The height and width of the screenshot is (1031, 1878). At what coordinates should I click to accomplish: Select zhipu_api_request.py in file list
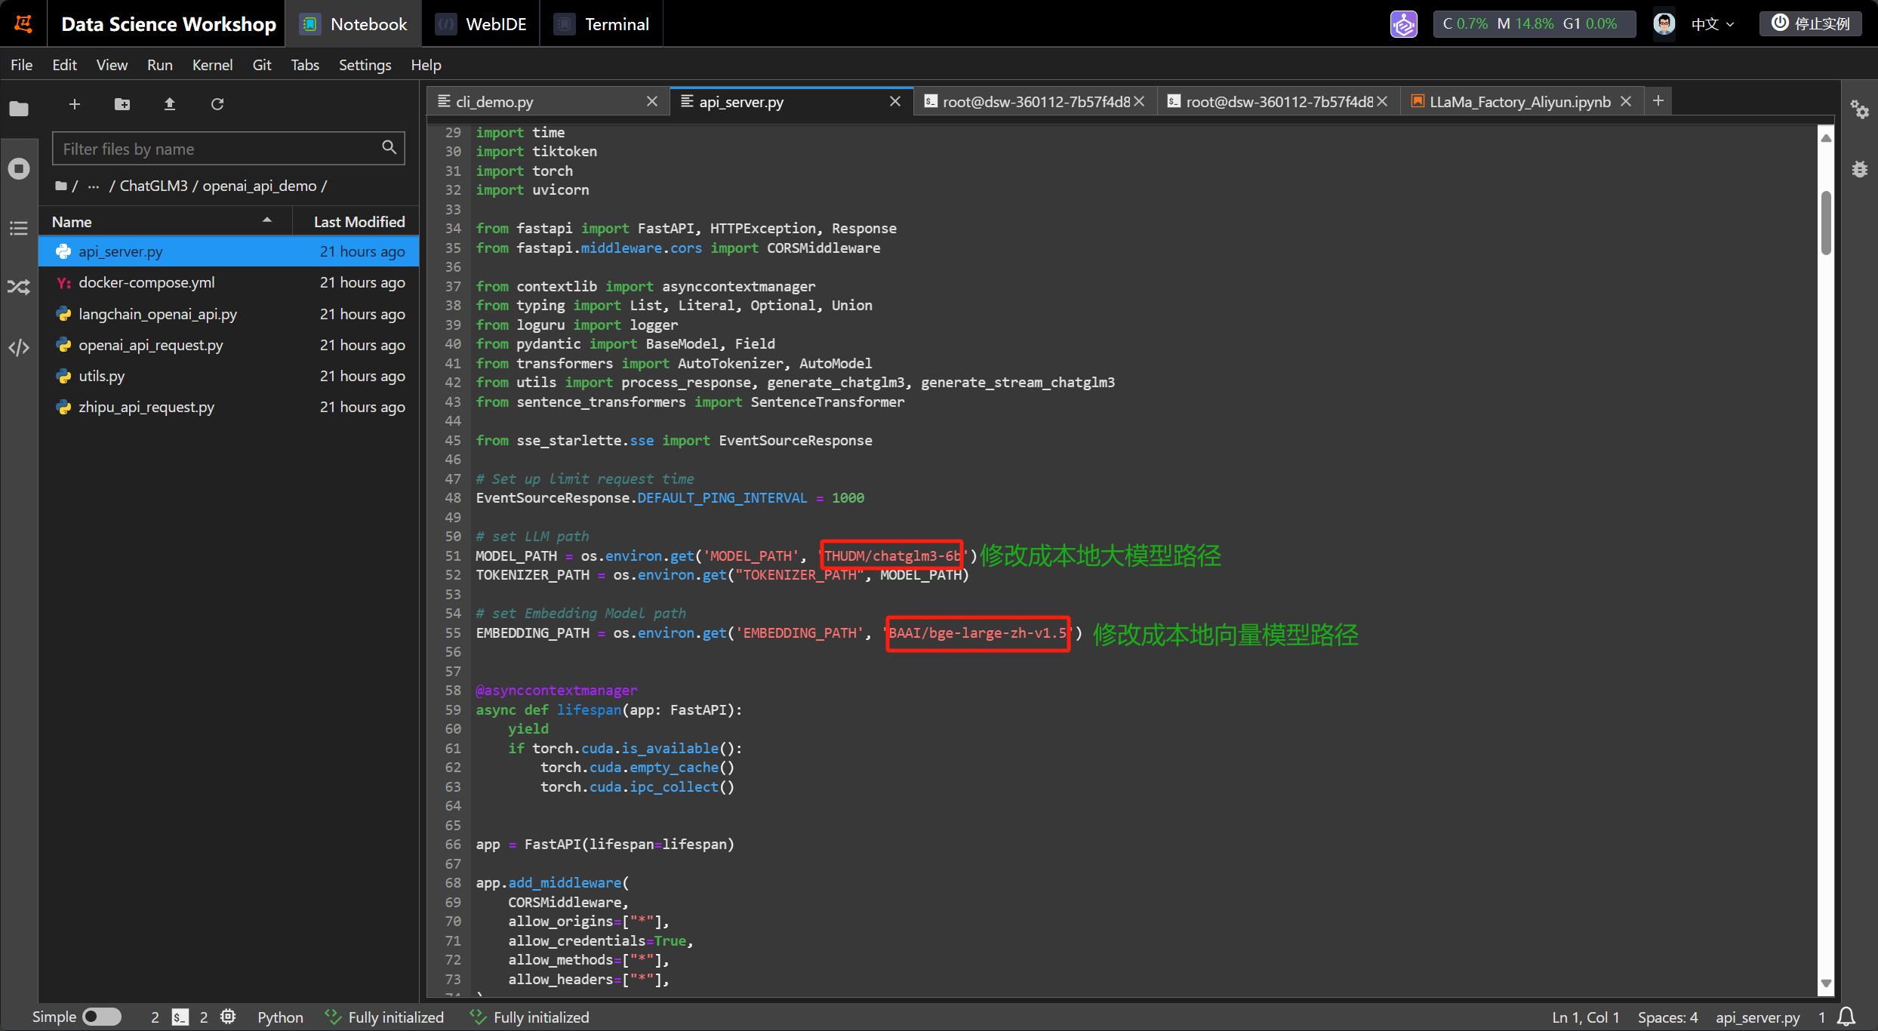[x=229, y=407]
